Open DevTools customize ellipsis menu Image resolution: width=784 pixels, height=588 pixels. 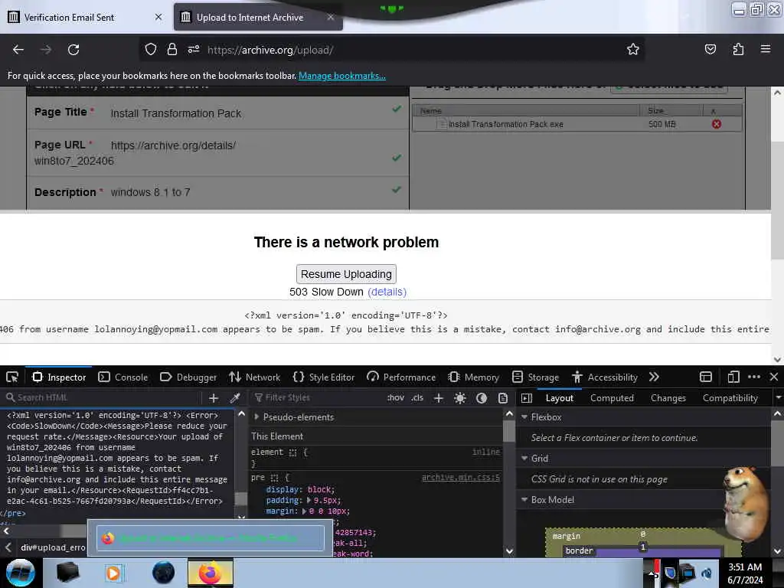pos(754,377)
